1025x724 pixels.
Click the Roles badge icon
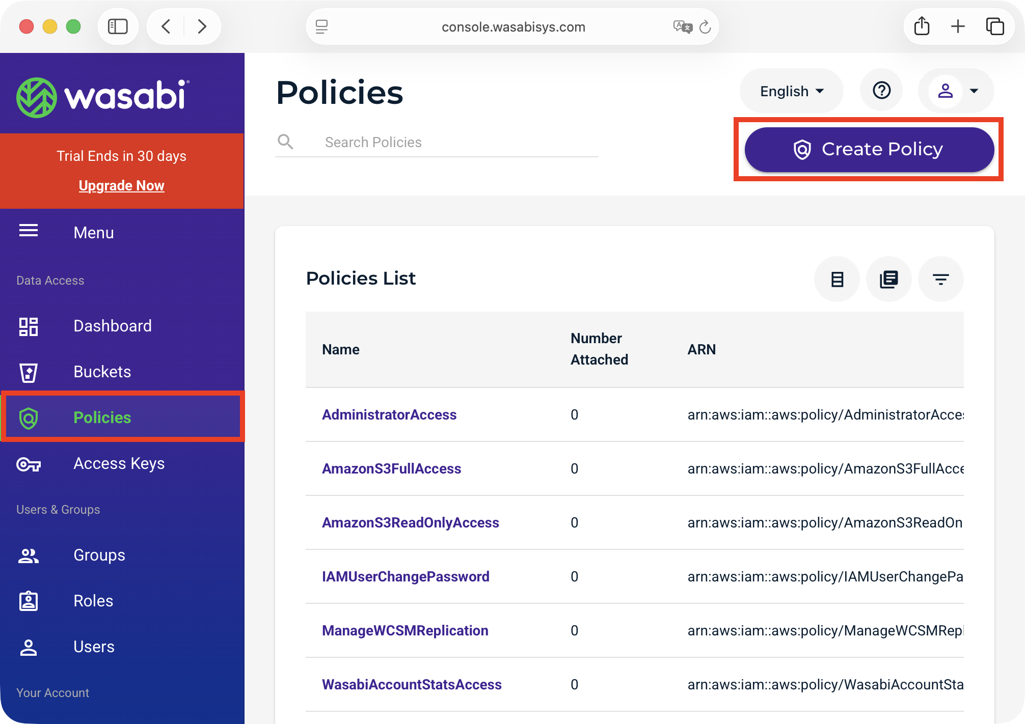coord(29,601)
